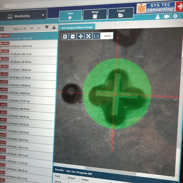Toggle the triangle alert filter icon
This screenshot has width=183, height=183.
click(x=54, y=27)
